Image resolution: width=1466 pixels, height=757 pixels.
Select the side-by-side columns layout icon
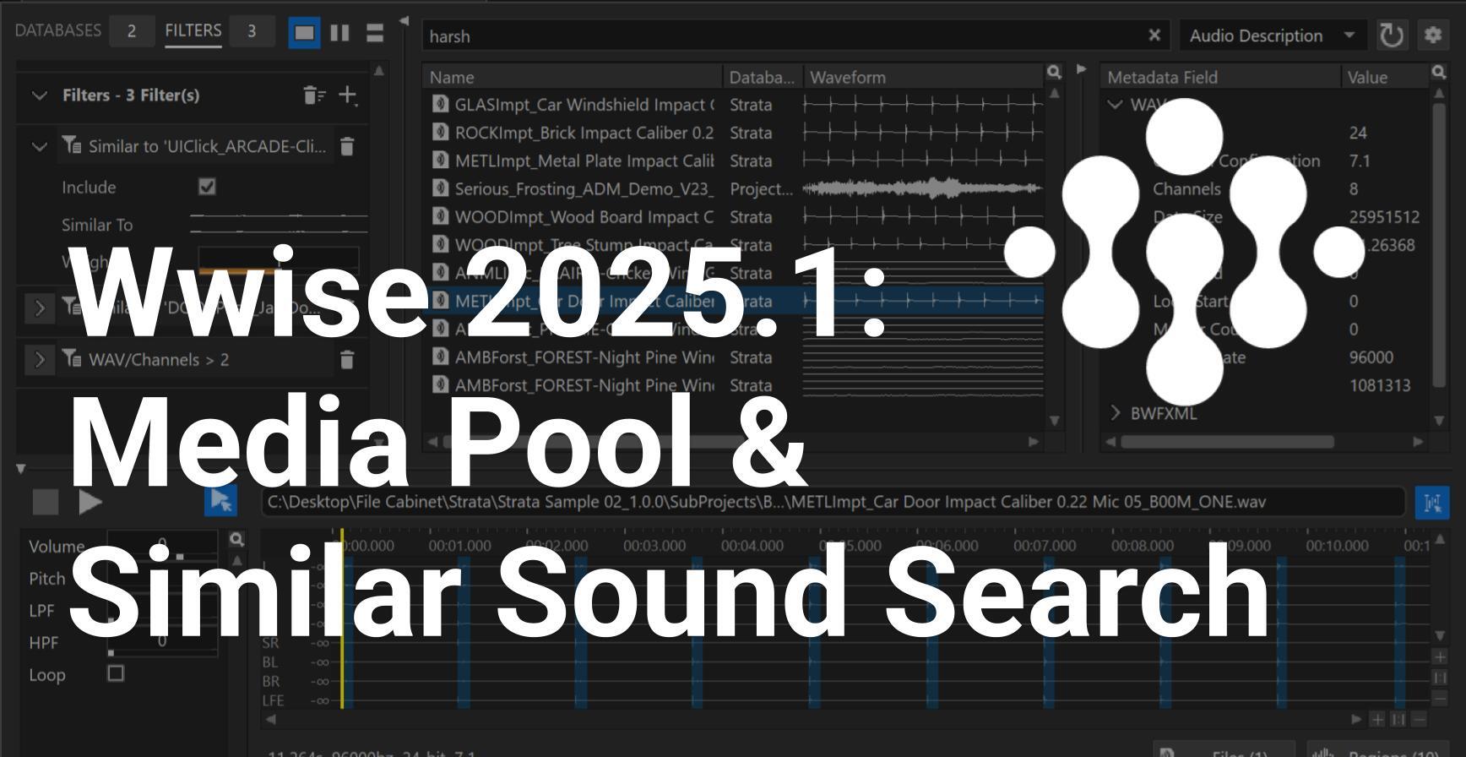339,33
